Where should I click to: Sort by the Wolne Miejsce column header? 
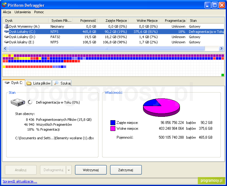click(144, 21)
